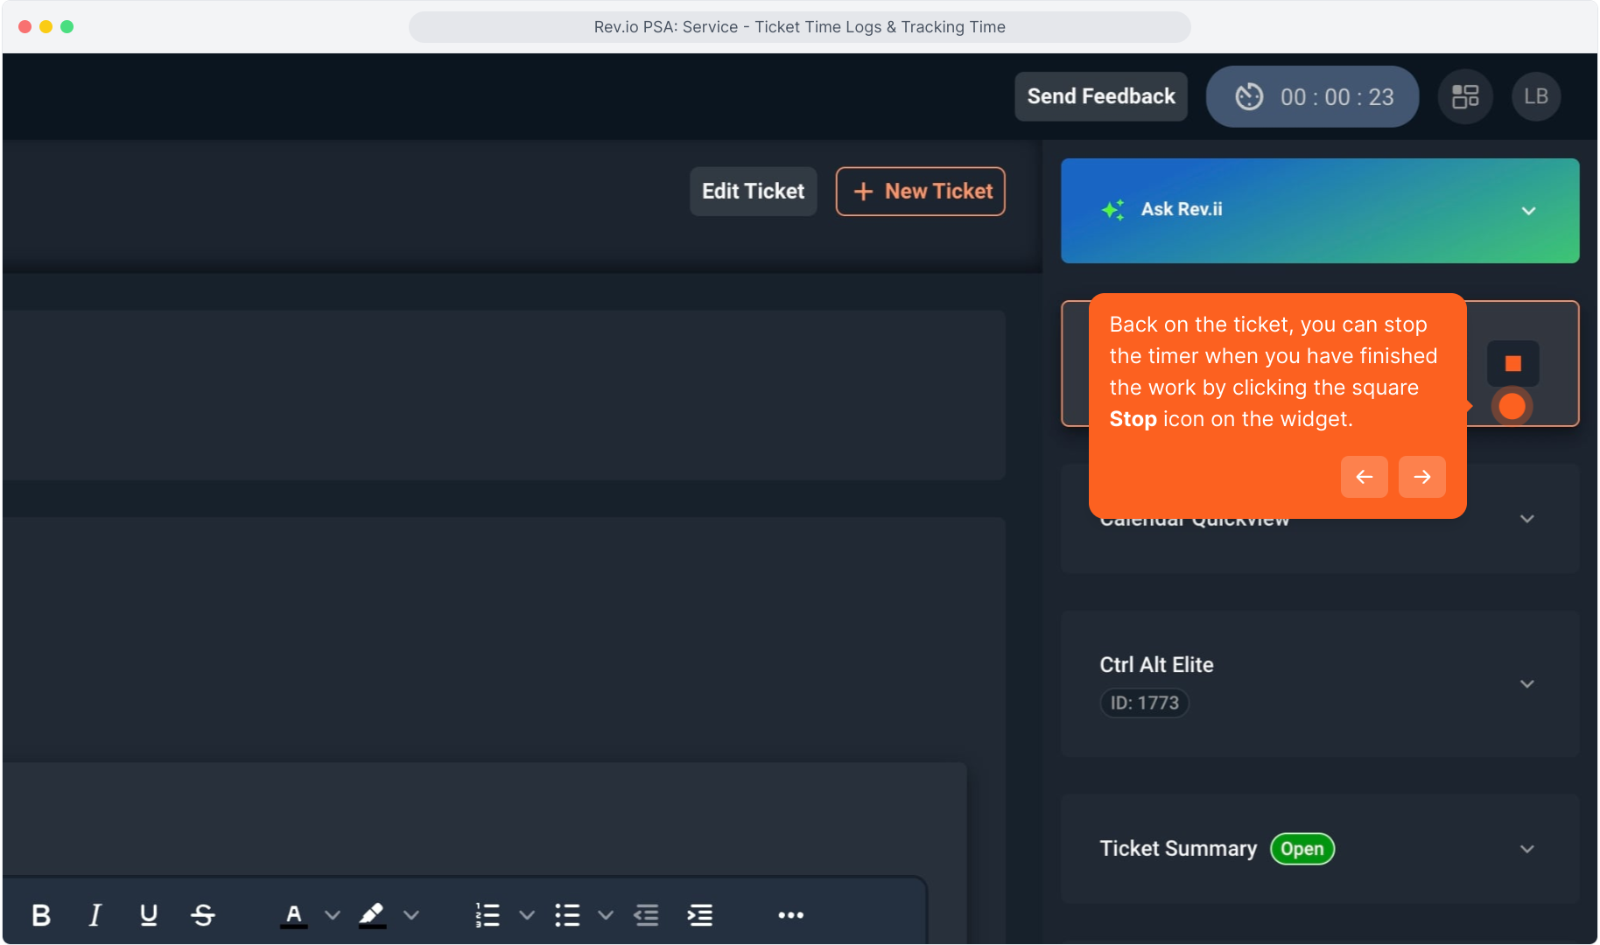
Task: Decrease indent in the editor
Action: [x=646, y=915]
